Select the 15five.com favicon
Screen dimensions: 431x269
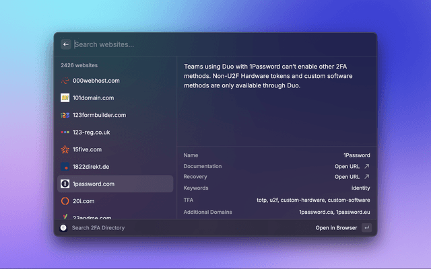tap(65, 149)
